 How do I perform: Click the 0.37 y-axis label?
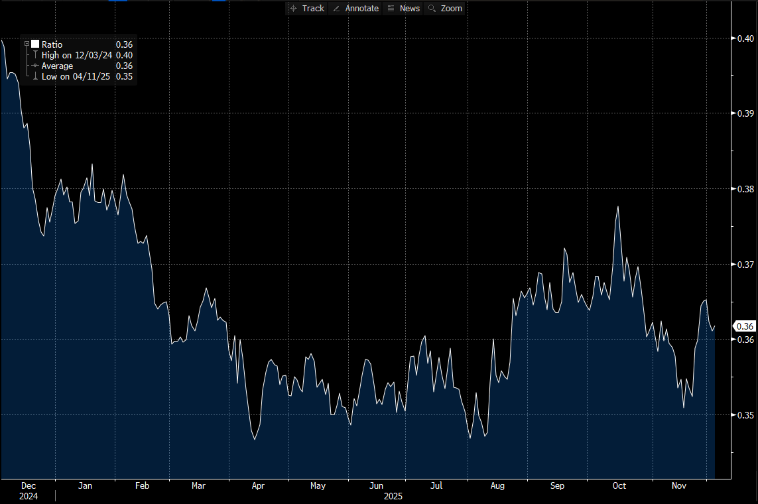pos(745,265)
